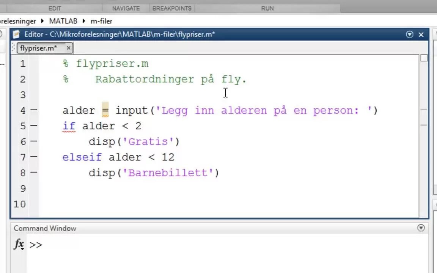Click the underlined 'if' keyword
This screenshot has height=273, width=437.
pyautogui.click(x=69, y=126)
